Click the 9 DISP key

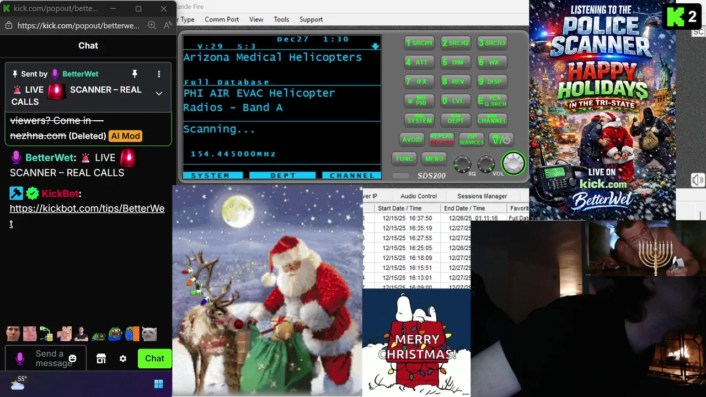pos(492,82)
